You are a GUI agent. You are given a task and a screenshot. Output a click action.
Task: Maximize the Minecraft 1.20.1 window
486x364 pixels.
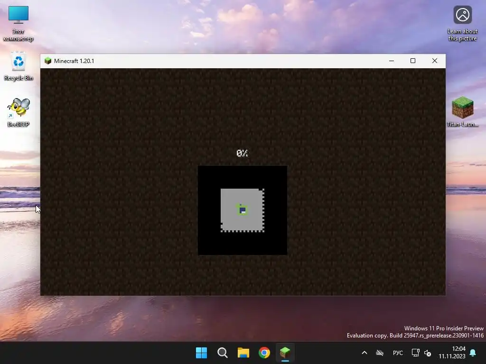(x=413, y=61)
